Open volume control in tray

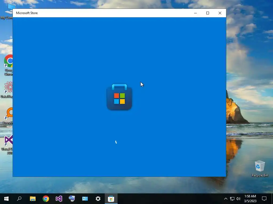point(238,199)
